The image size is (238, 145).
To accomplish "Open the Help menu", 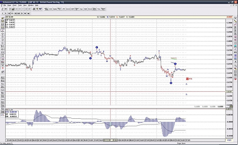I will pos(37,5).
